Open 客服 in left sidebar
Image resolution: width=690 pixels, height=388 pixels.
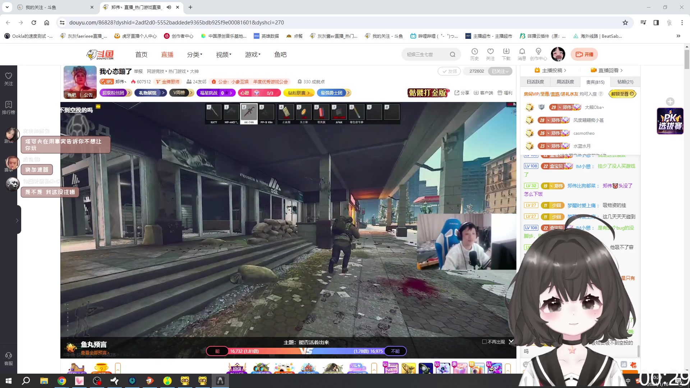[x=9, y=359]
